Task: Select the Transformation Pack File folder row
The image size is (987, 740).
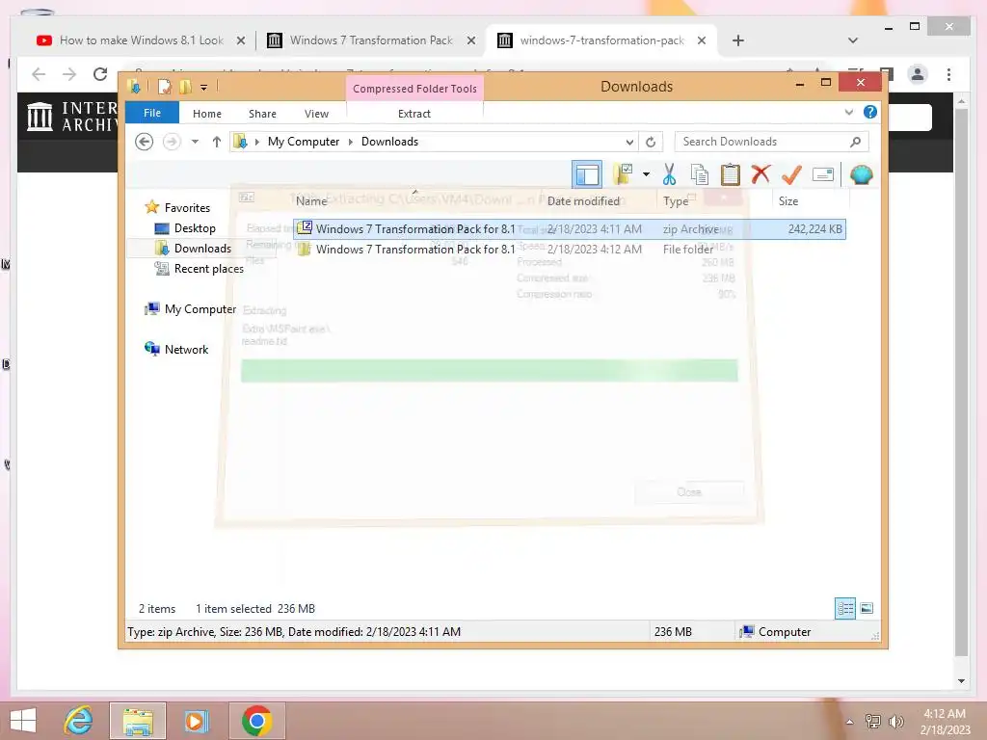Action: tap(569, 250)
